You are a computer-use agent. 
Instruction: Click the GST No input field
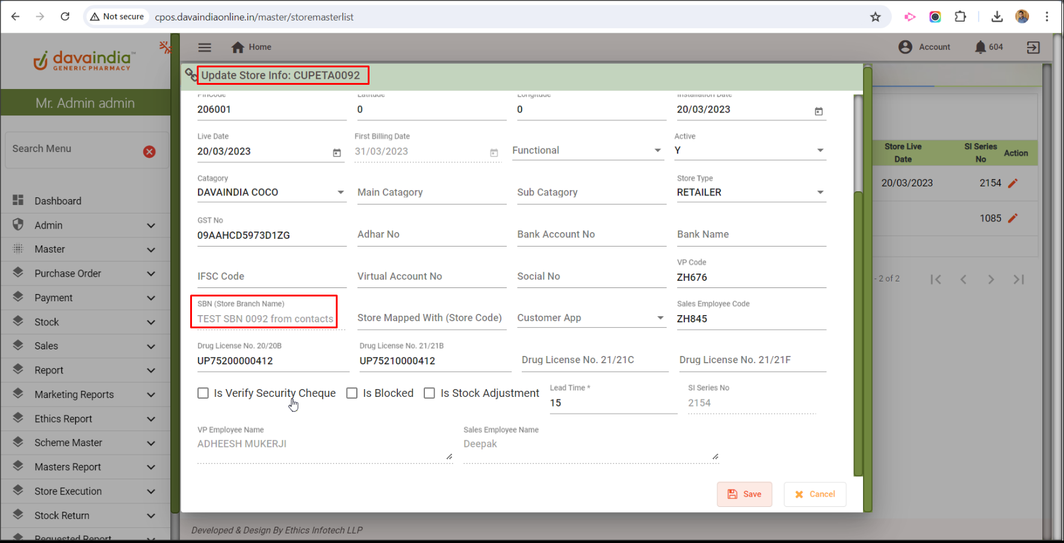pyautogui.click(x=271, y=236)
